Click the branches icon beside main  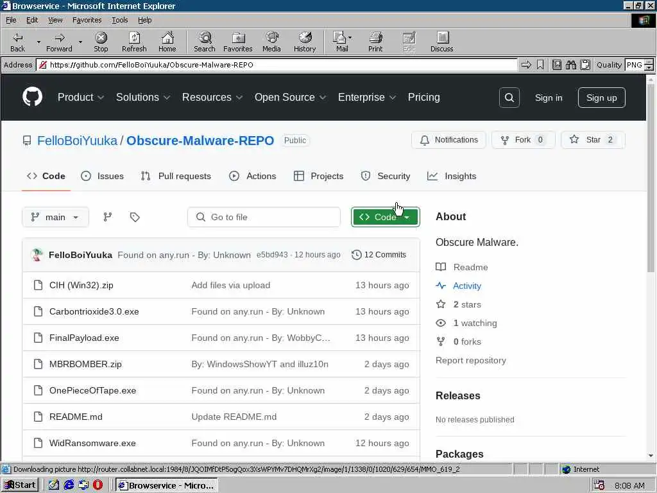108,217
